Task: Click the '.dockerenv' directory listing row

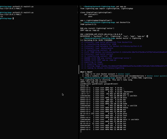Action: (107, 92)
